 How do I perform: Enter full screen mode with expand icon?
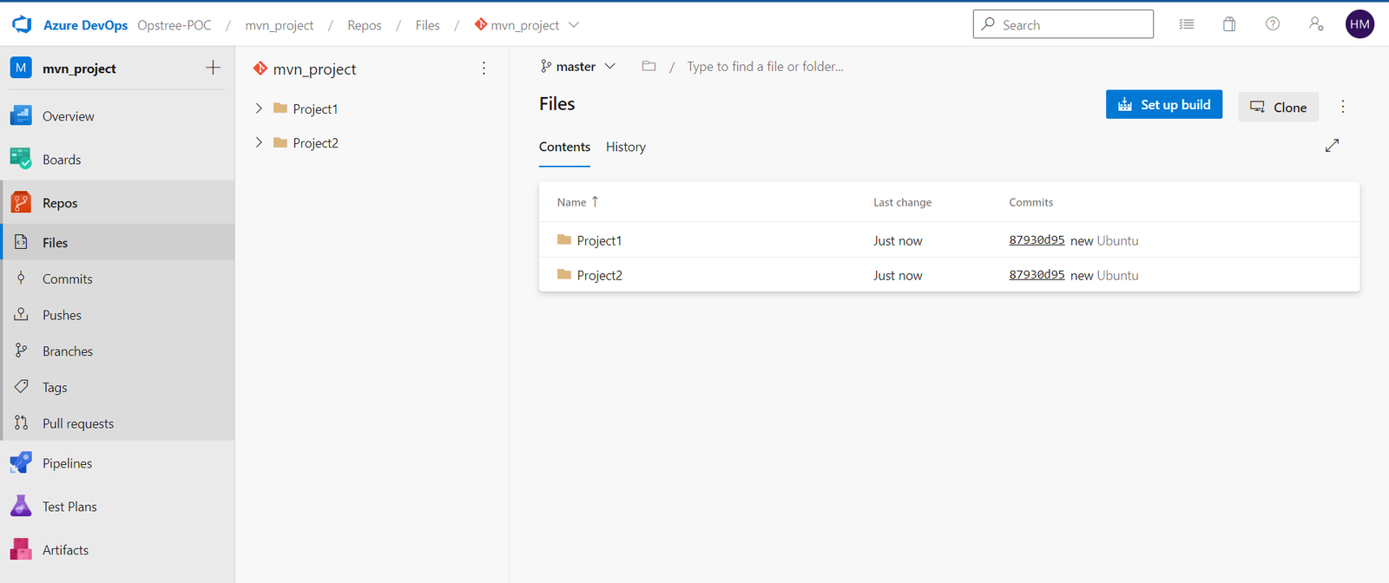[1332, 146]
